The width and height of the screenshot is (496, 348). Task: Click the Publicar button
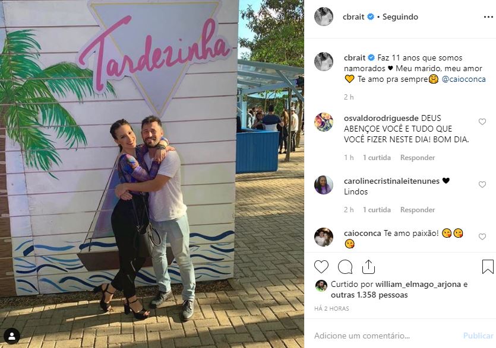click(x=478, y=336)
